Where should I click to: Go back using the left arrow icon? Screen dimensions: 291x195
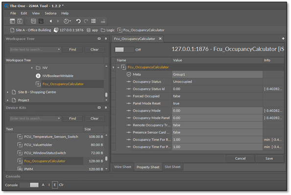50,21
